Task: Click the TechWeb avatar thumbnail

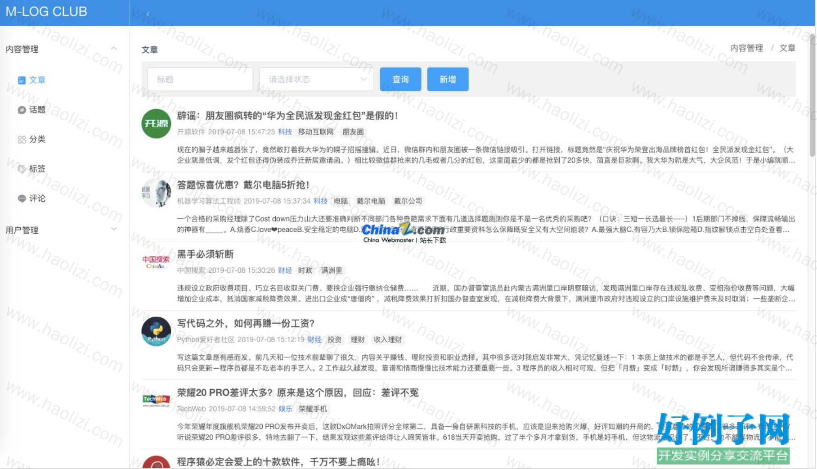Action: (x=156, y=400)
